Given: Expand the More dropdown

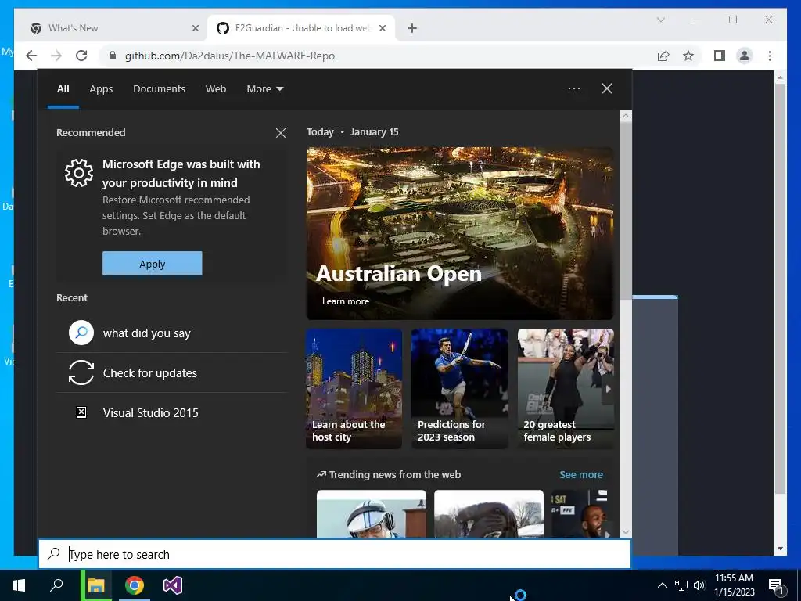Looking at the screenshot, I should click(x=264, y=89).
